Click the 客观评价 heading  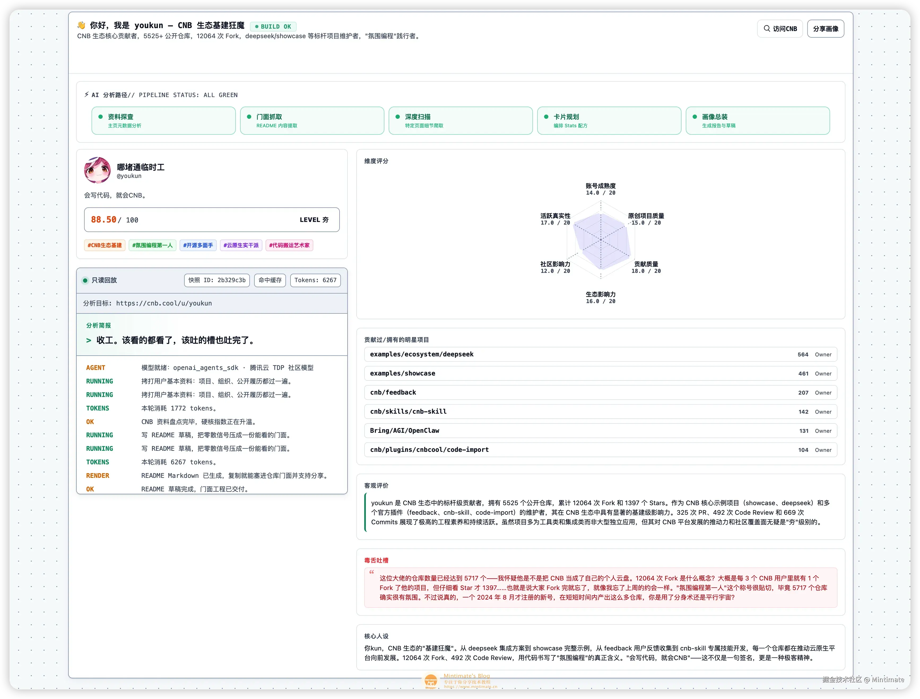point(376,486)
